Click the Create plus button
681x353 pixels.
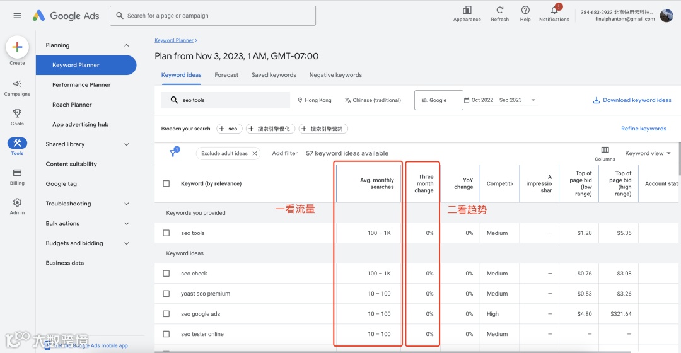point(18,47)
